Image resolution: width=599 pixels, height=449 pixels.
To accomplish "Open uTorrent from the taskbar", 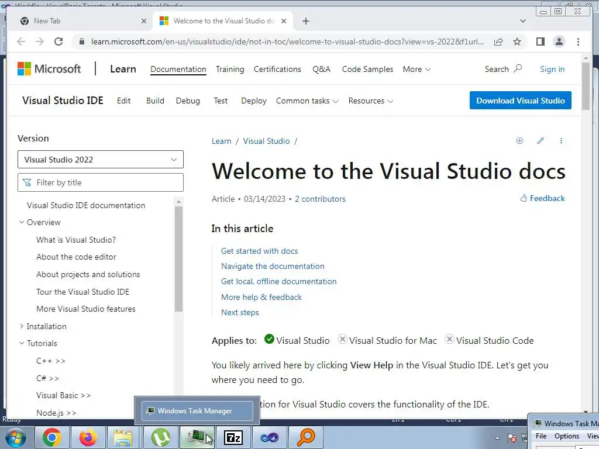I will point(161,437).
